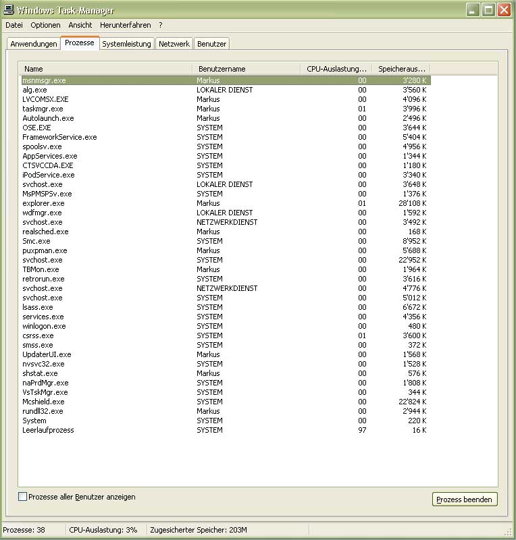Select the spoolsv.exe process
The image size is (516, 540).
[x=226, y=146]
